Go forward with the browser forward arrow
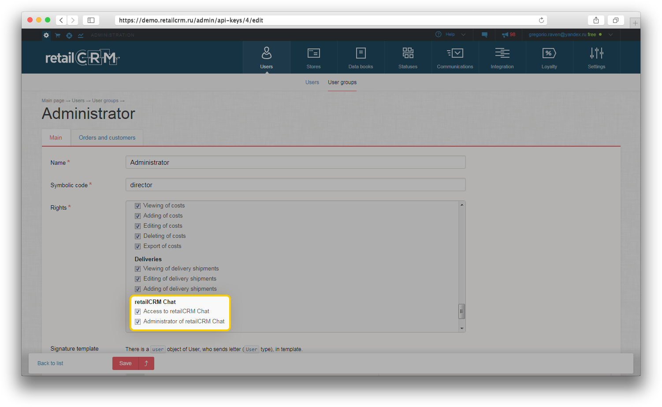 coord(73,20)
